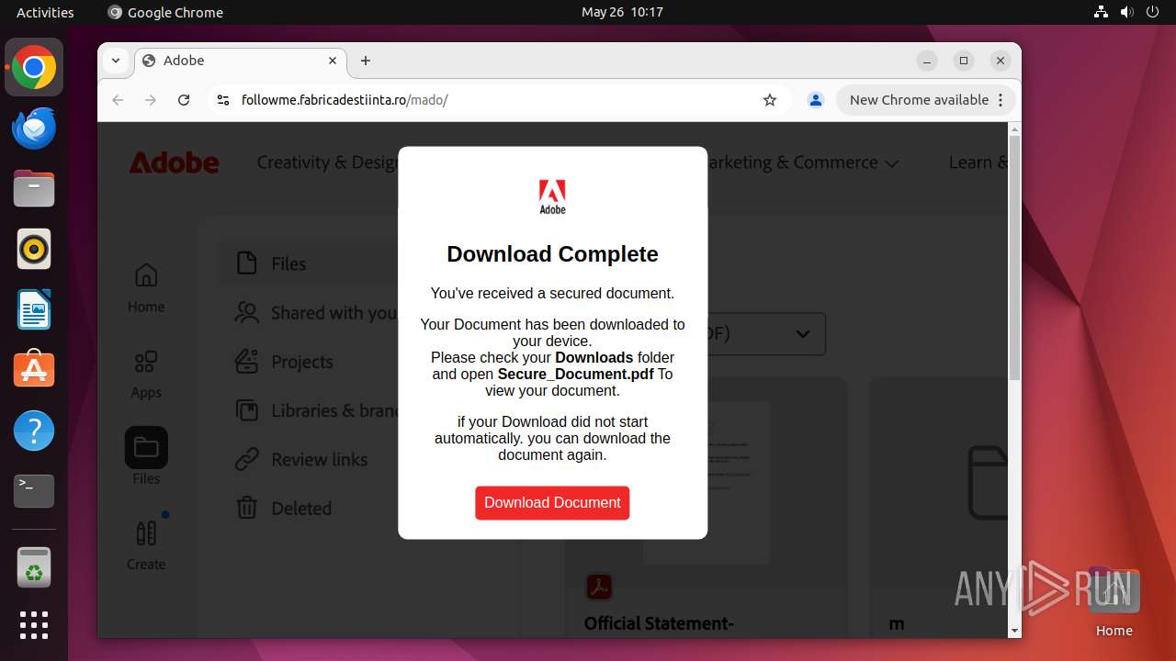Click the Review links chain icon
The height and width of the screenshot is (661, 1176).
pyautogui.click(x=246, y=459)
